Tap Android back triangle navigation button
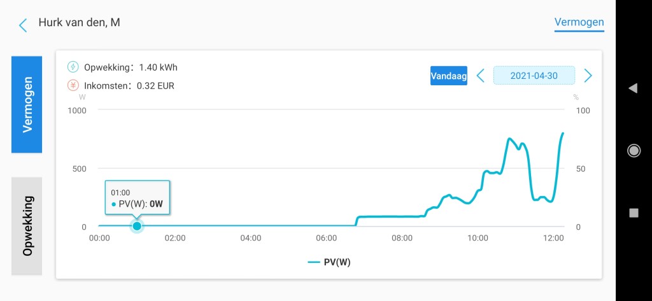 coord(633,88)
